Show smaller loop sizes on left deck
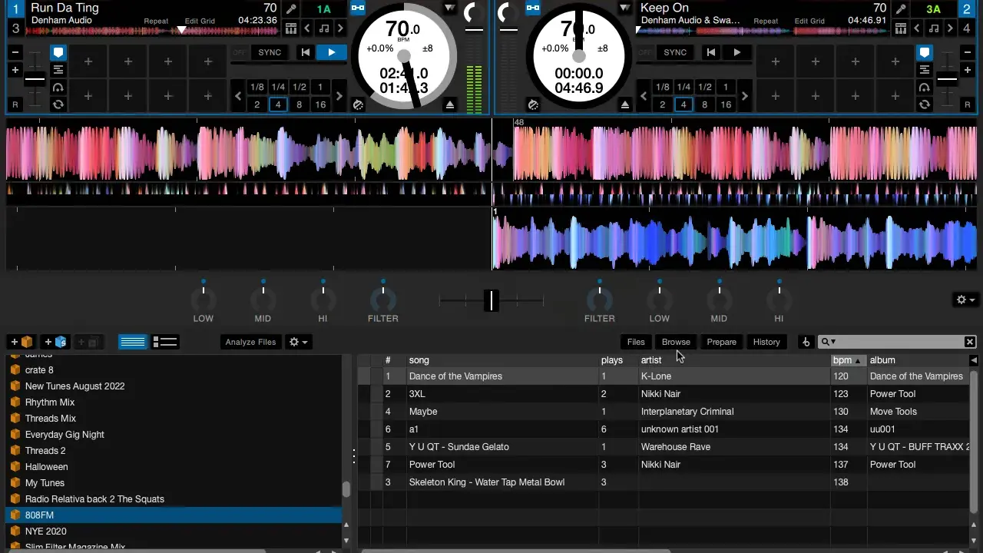The width and height of the screenshot is (983, 553). point(238,96)
